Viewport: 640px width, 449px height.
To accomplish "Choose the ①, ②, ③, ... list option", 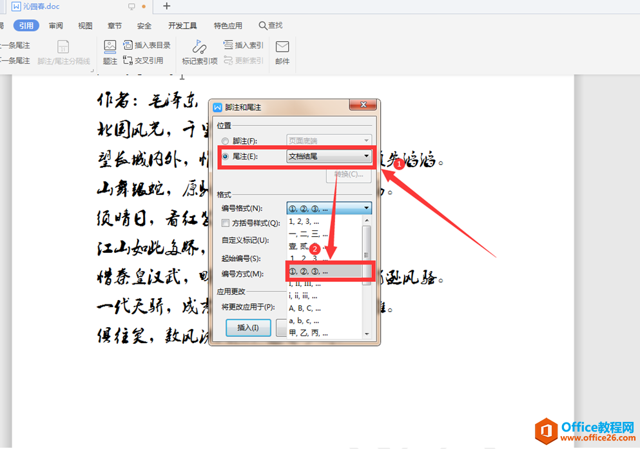I will point(324,272).
